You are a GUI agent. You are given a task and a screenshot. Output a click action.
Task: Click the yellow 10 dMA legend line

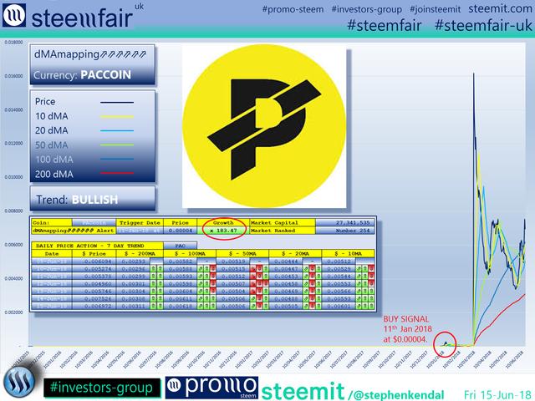[x=117, y=117]
